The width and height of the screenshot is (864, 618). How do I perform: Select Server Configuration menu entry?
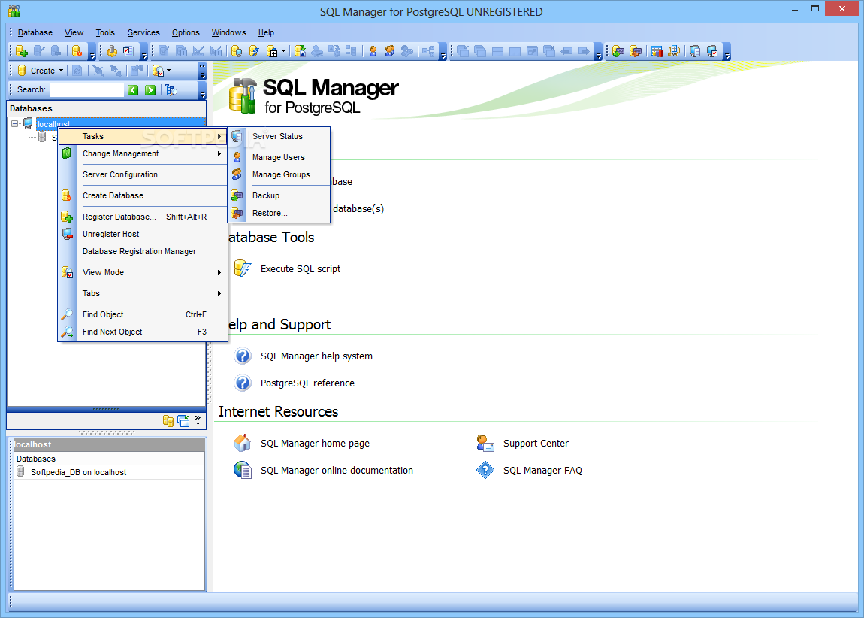click(143, 174)
